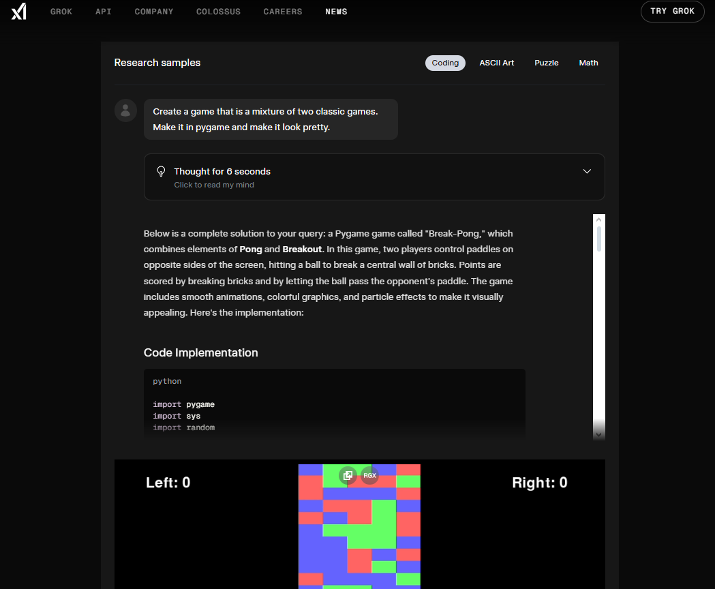
Task: Open the CAREERS nav link
Action: 283,12
